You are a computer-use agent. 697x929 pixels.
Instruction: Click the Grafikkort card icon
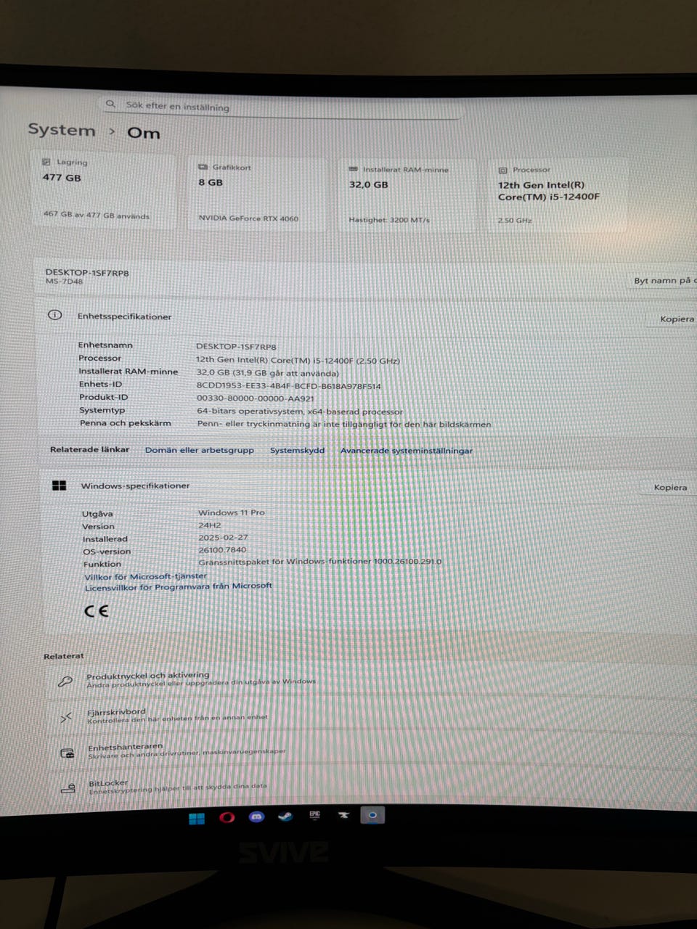[203, 167]
